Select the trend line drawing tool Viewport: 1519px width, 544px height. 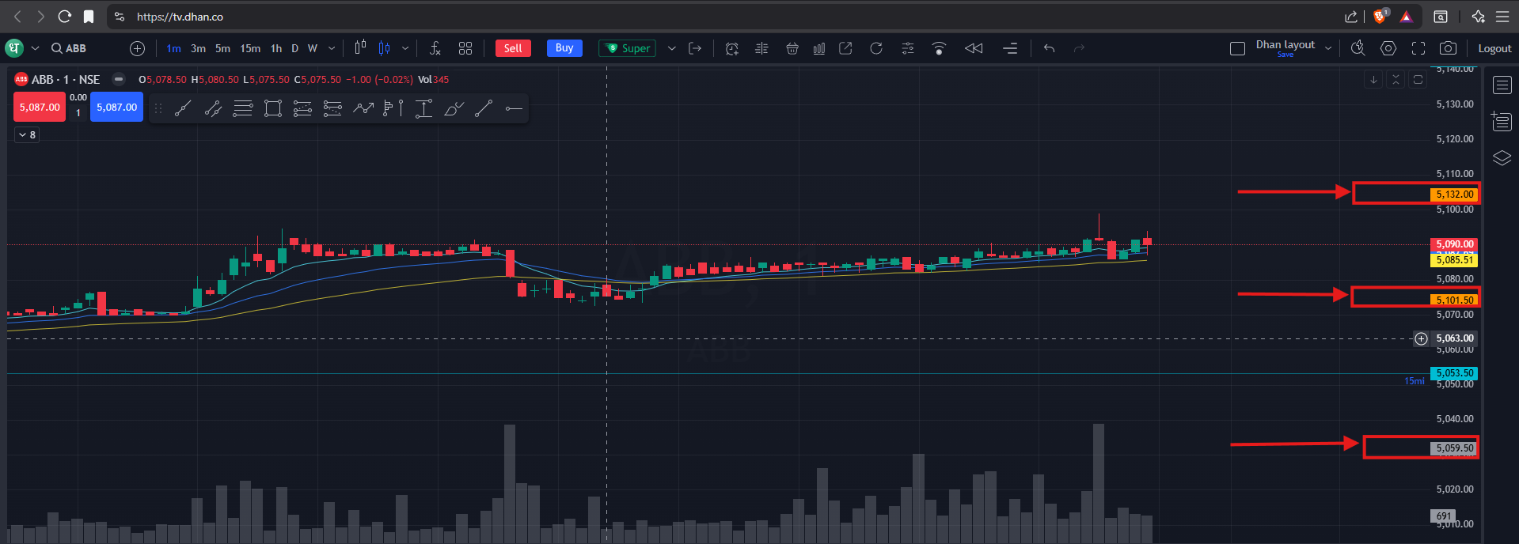[183, 108]
